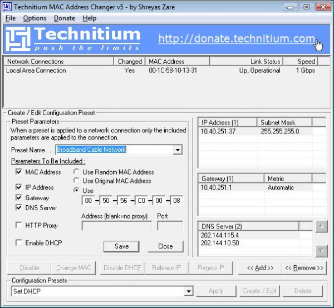This screenshot has height=308, width=334.
Task: Select DNS server 202.144.10.50
Action: point(220,243)
